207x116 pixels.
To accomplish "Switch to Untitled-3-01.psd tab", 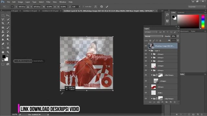I will click(30, 11).
